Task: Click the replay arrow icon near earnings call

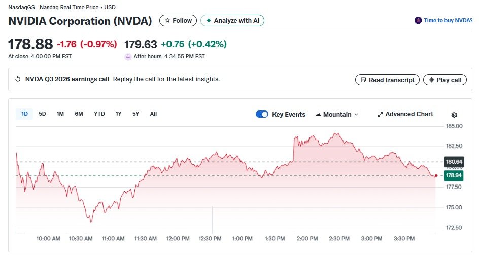Action: [x=18, y=79]
